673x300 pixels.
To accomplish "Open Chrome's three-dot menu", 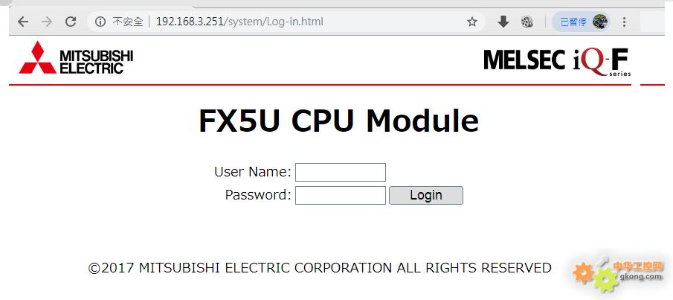I will point(624,22).
